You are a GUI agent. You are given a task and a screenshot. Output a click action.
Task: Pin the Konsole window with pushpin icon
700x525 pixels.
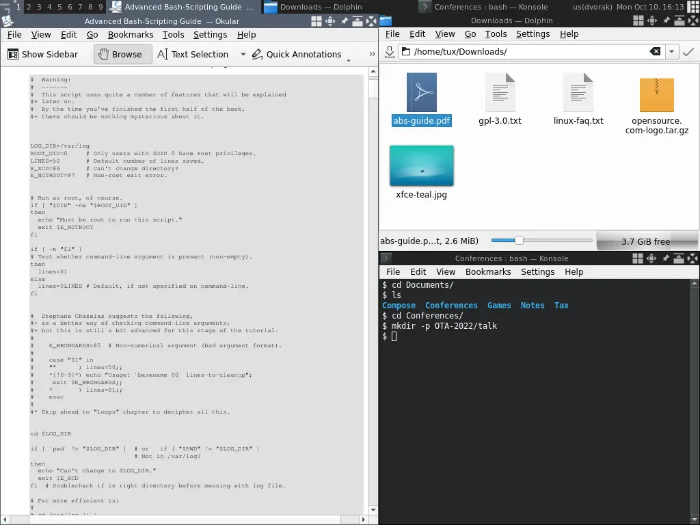[666, 258]
